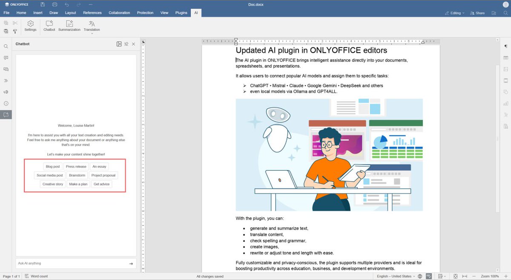This screenshot has width=511, height=280.
Task: Open the Editing mode dropdown
Action: click(x=455, y=13)
